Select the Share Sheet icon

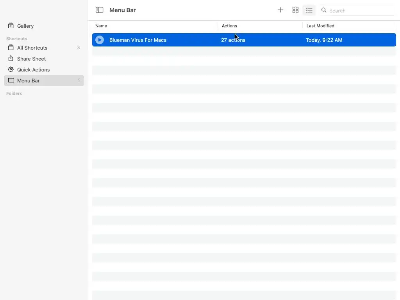tap(11, 59)
